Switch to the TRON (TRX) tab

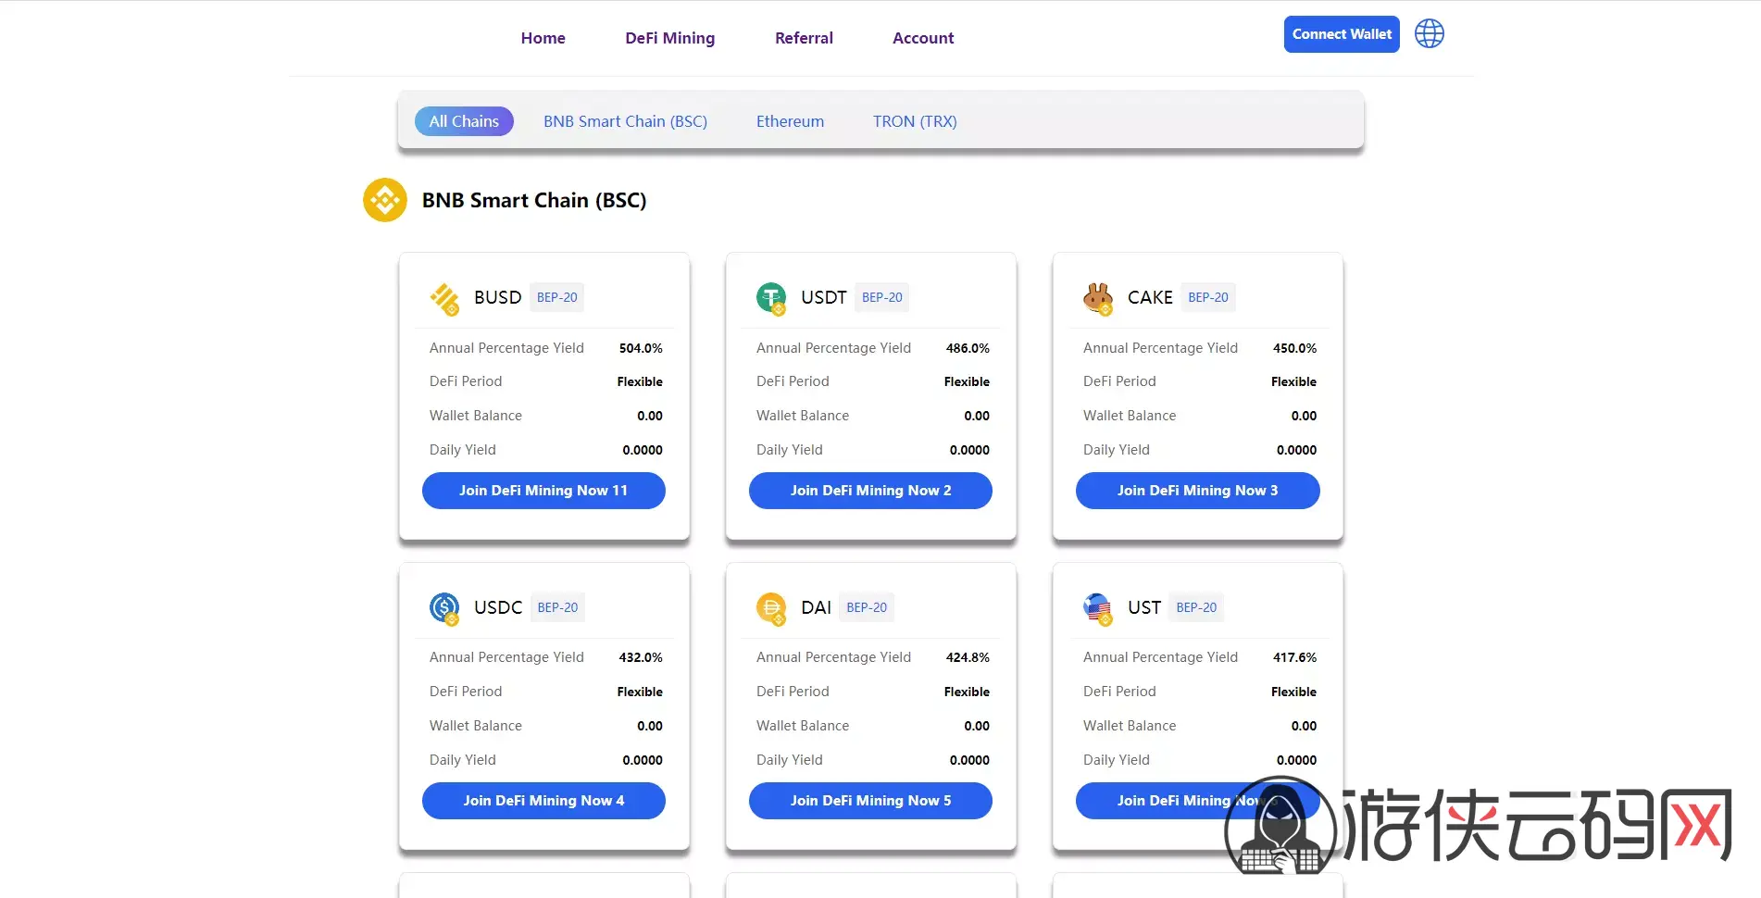tap(915, 121)
